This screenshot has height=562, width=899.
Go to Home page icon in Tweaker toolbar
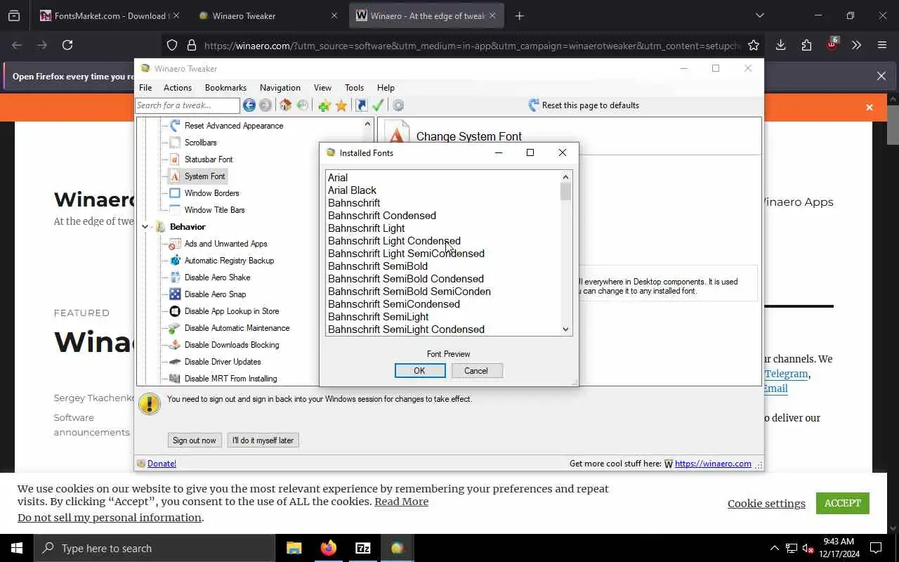tap(285, 105)
